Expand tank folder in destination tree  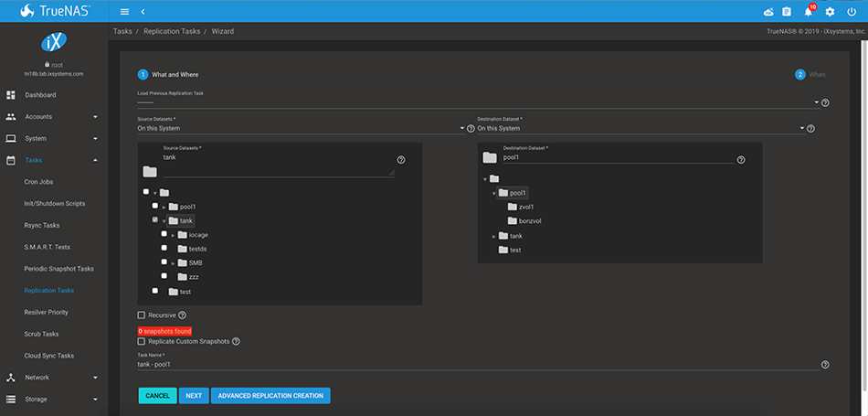coord(493,237)
